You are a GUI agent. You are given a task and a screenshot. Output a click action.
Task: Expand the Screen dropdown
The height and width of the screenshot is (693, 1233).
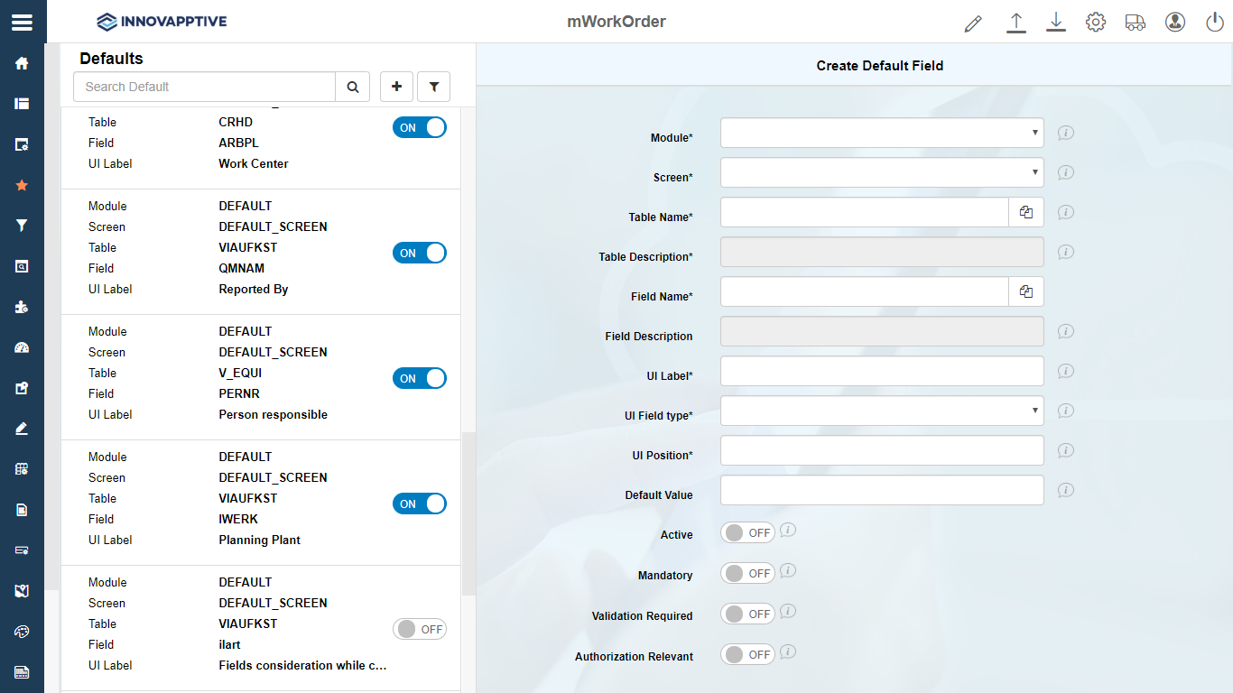click(882, 173)
